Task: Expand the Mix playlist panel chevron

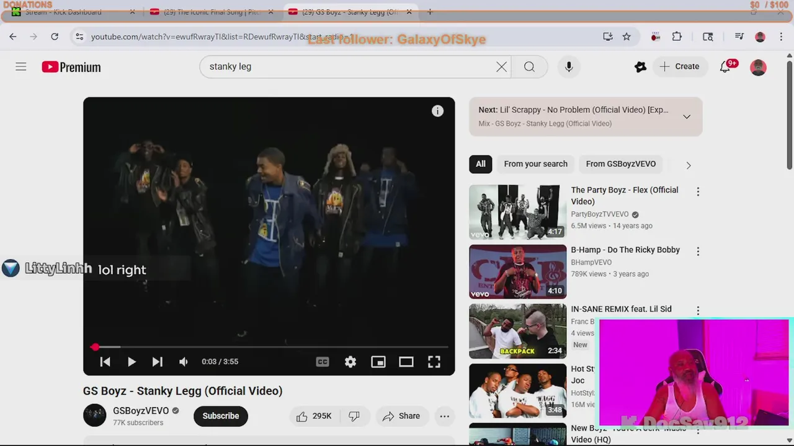Action: [687, 116]
